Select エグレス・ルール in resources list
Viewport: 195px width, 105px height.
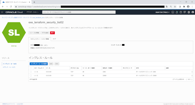pyautogui.click(x=9, y=67)
